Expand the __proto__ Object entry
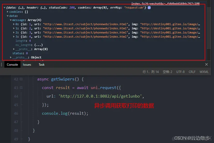This screenshot has width=214, height=143. [x=11, y=57]
